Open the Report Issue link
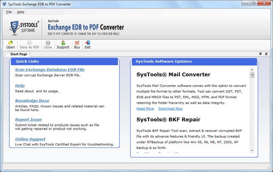Screen dimensions: 273x172 pos(28,119)
